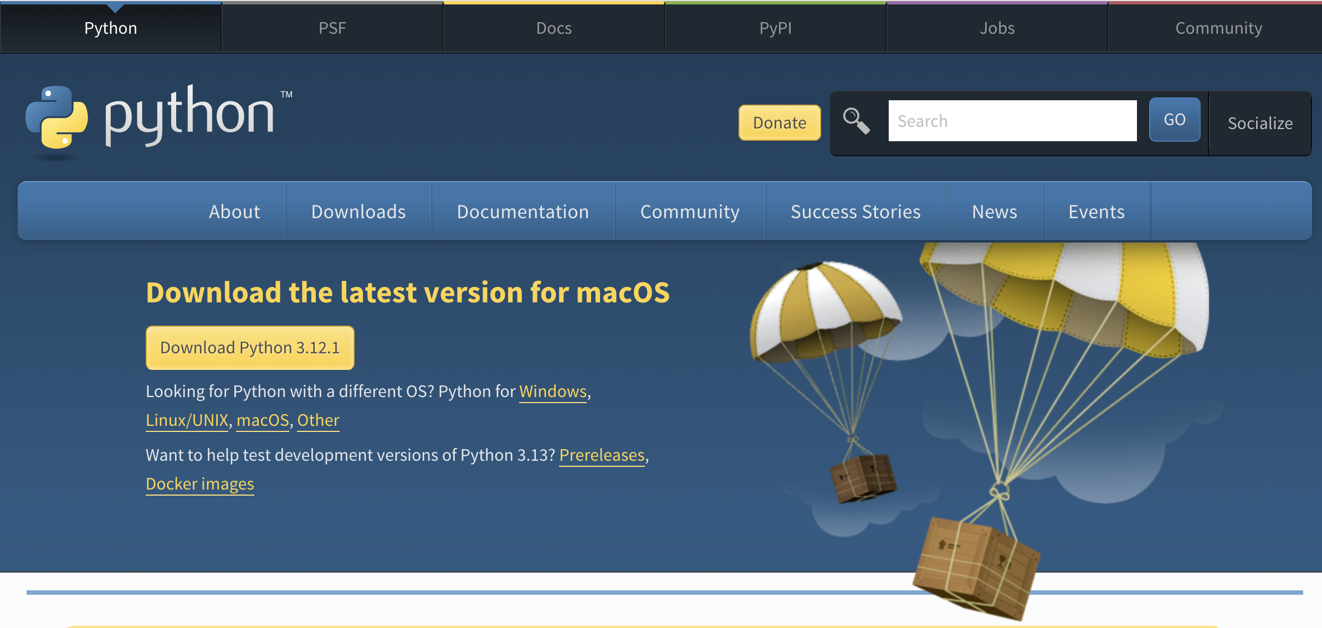Screen dimensions: 1322x628
Task: Open the About navigation menu
Action: point(234,212)
